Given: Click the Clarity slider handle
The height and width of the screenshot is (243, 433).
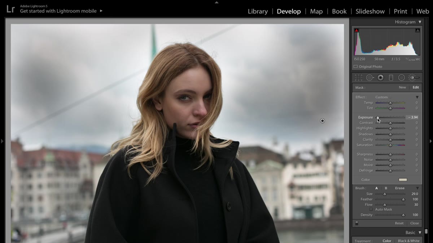Looking at the screenshot, I should tap(390, 139).
